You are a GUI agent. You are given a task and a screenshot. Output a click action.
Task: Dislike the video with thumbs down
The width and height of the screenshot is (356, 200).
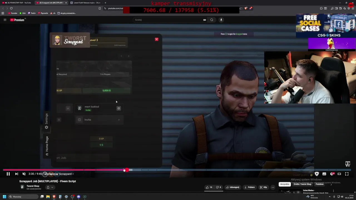pyautogui.click(x=219, y=187)
